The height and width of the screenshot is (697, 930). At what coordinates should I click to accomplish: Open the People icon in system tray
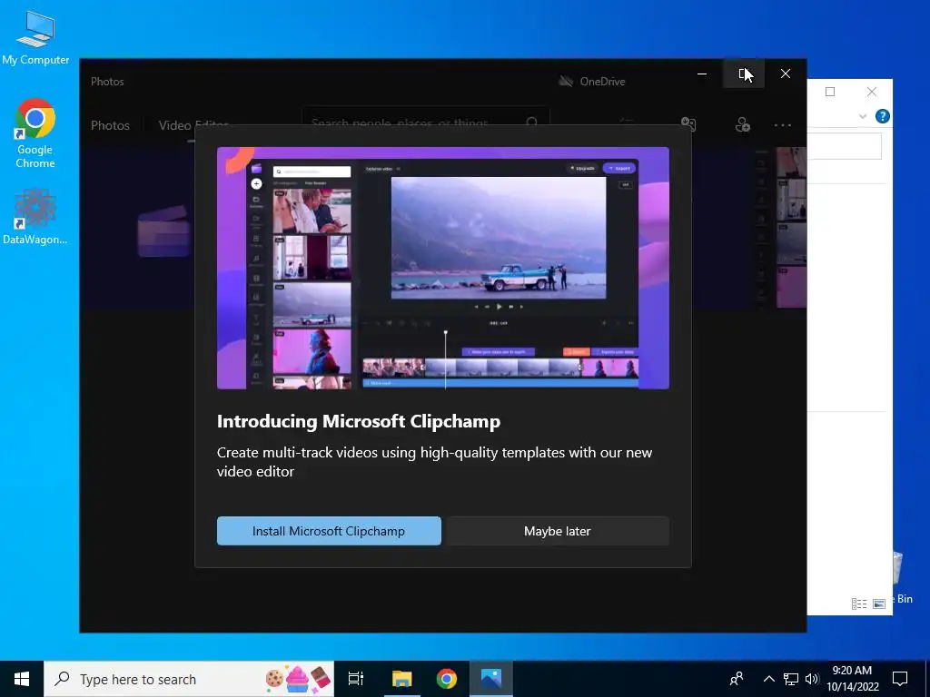click(737, 679)
